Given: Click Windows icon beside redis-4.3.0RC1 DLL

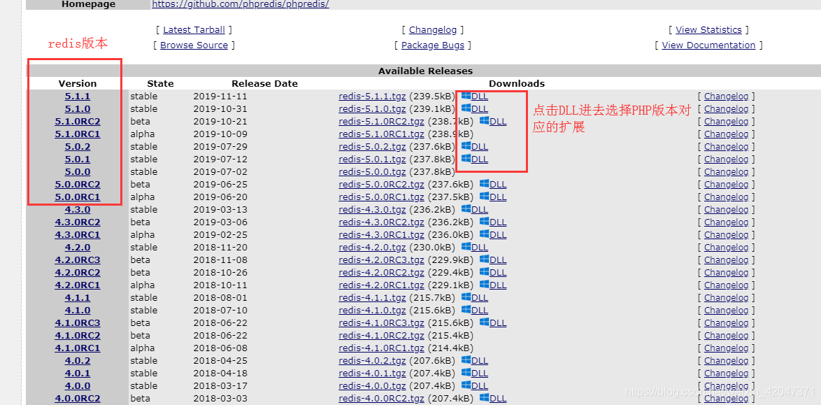Looking at the screenshot, I should pyautogui.click(x=485, y=234).
